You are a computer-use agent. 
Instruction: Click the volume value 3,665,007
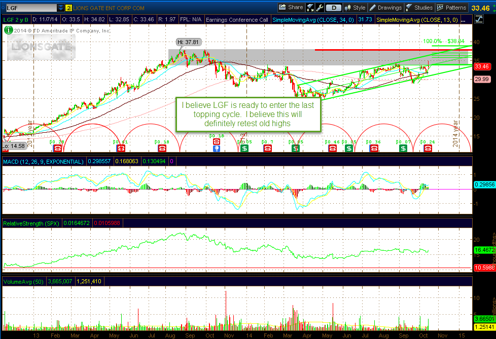click(x=60, y=281)
